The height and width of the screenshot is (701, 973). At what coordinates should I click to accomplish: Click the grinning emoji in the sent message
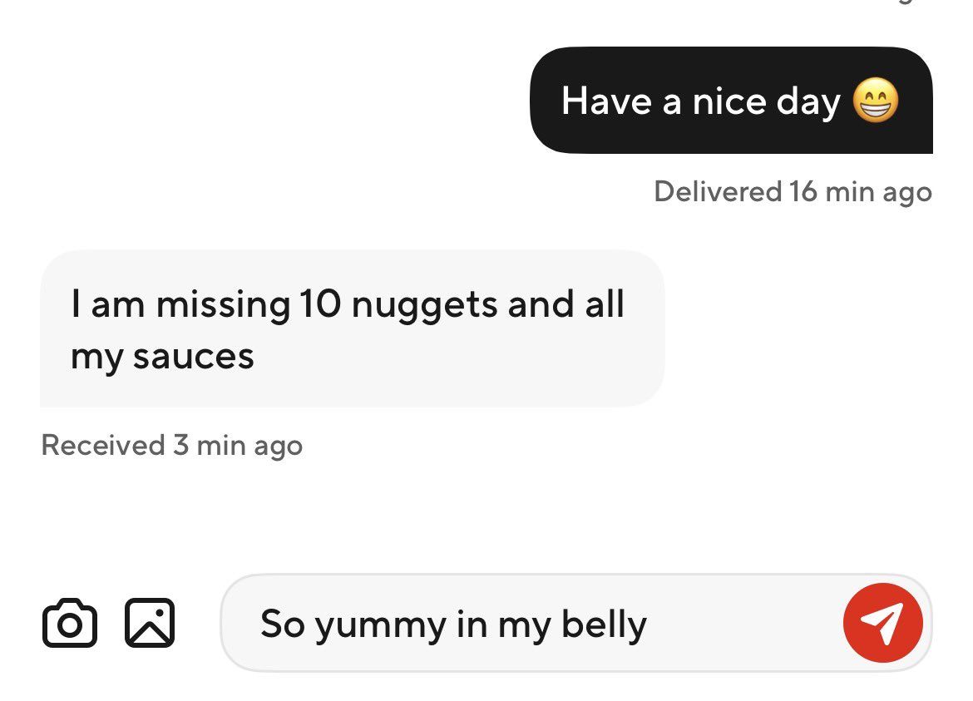876,101
